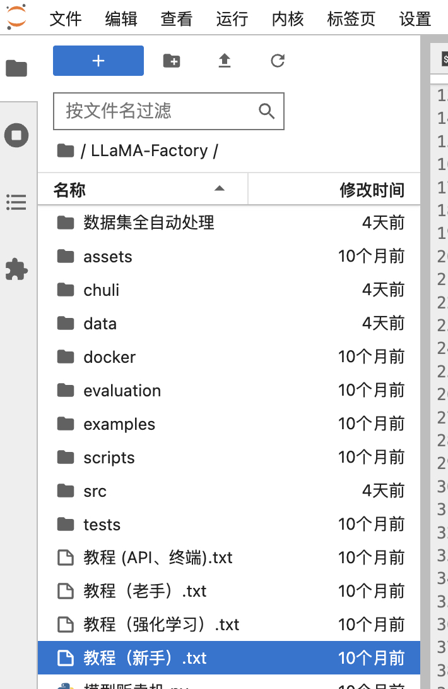Select the 数据集全自动处理 folder

click(149, 223)
